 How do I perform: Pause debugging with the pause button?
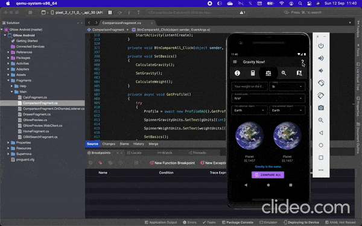pyautogui.click(x=110, y=13)
